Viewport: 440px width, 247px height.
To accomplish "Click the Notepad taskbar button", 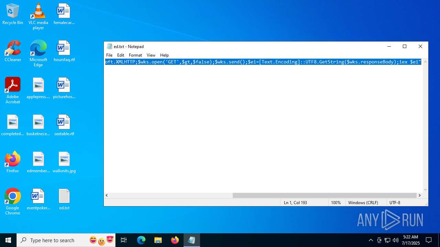I will 191,240.
